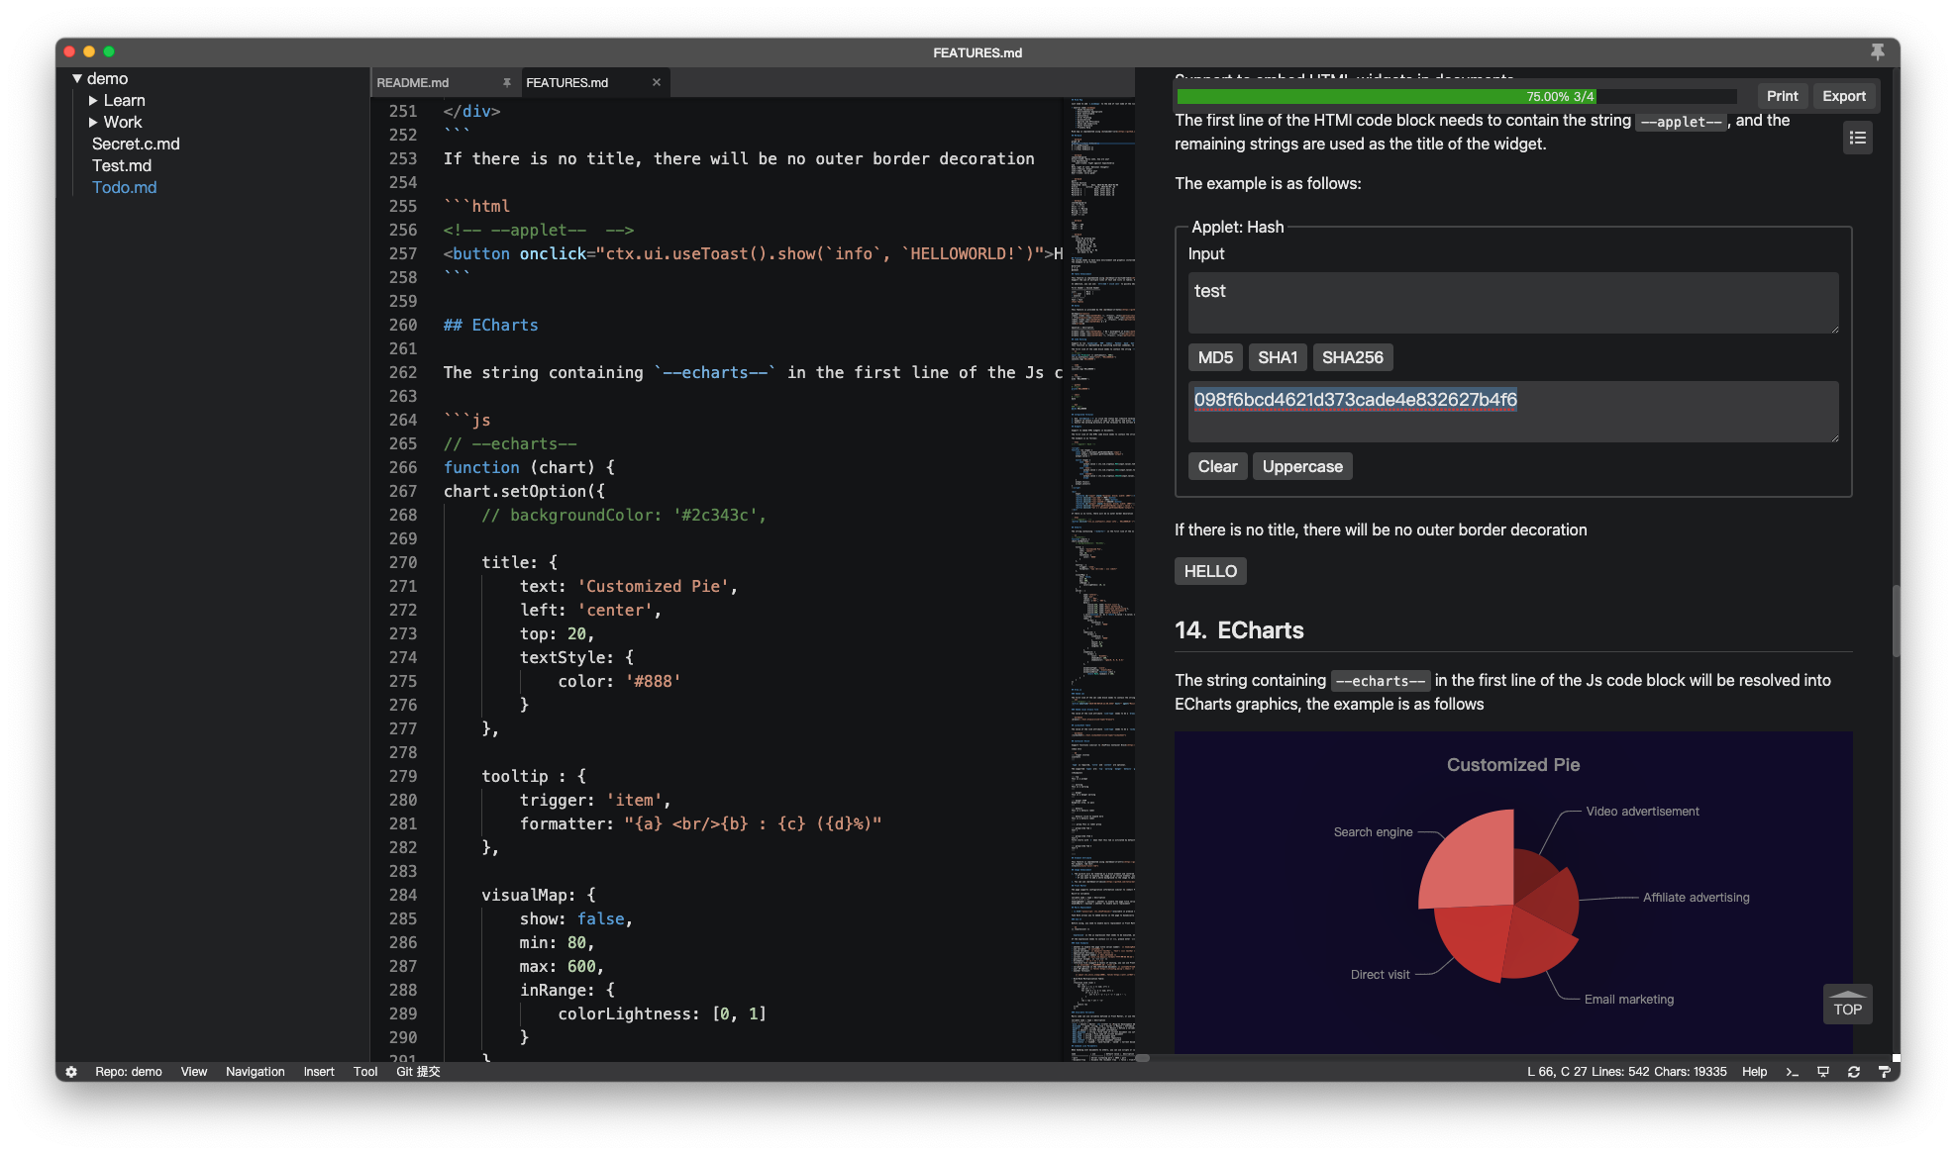The height and width of the screenshot is (1155, 1956).
Task: Toggle Uppercase for the hash output
Action: [1302, 466]
